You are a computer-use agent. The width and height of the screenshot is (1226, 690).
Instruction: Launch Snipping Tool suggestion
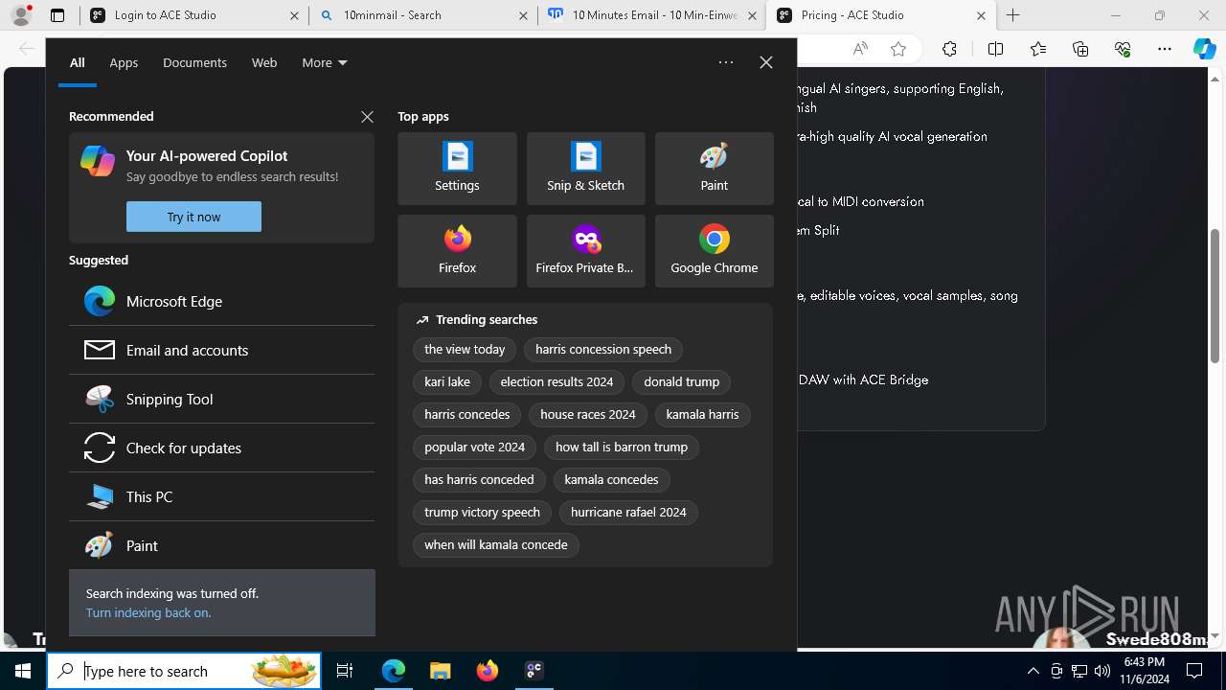pyautogui.click(x=221, y=399)
